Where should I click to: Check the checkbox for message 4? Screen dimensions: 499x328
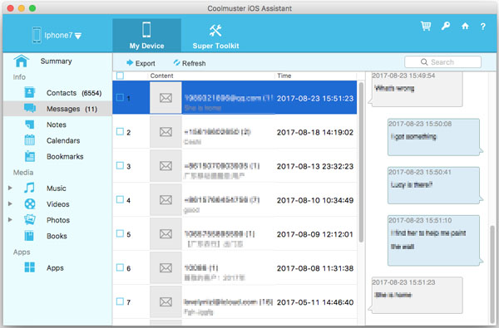click(120, 199)
